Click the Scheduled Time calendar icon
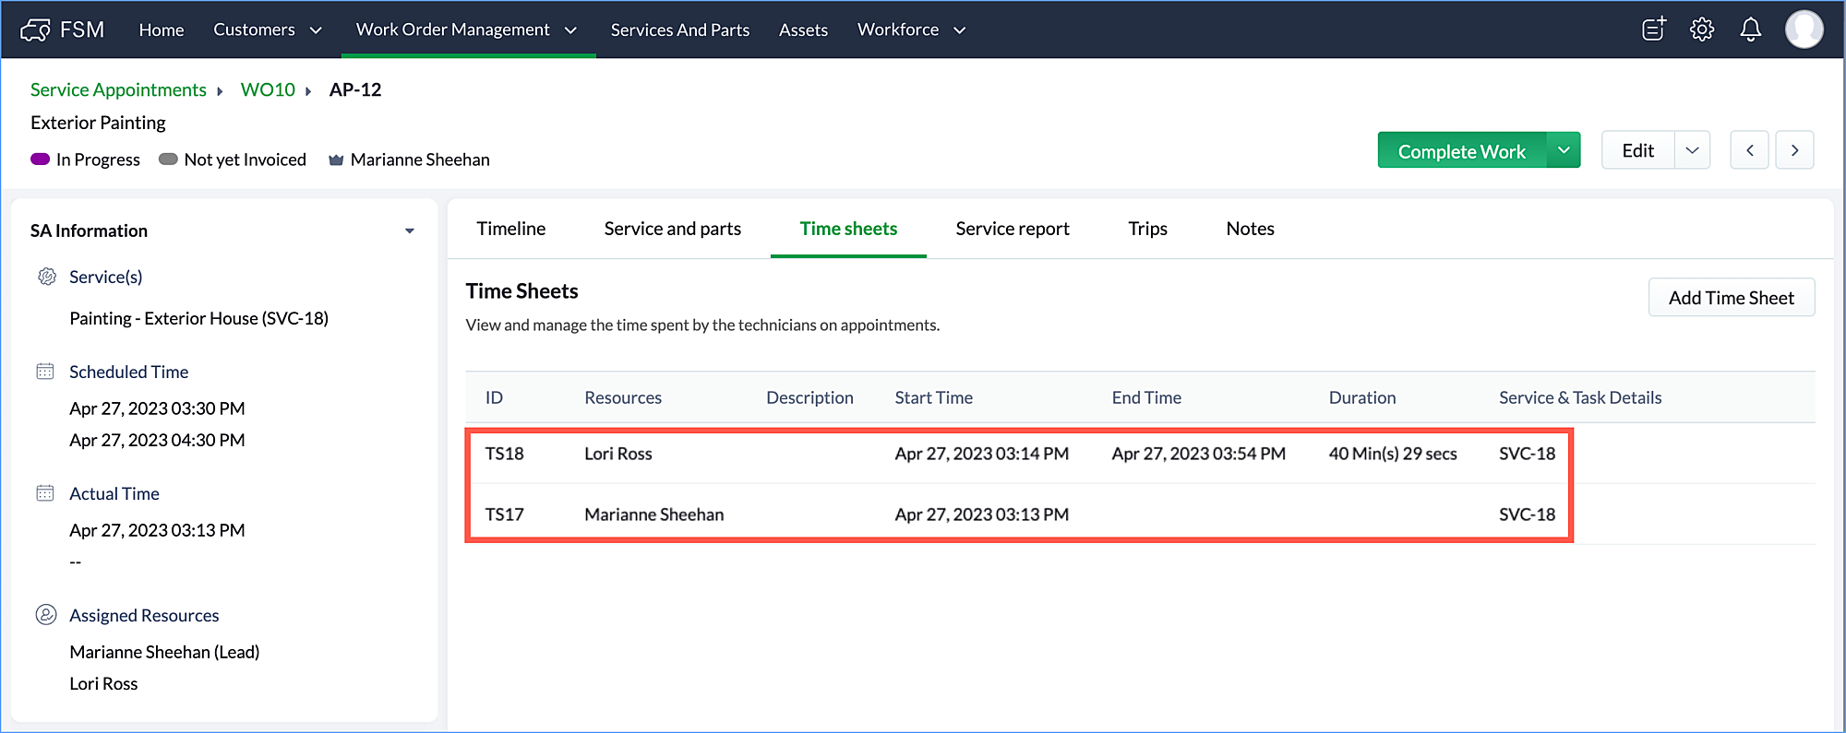 pos(45,372)
